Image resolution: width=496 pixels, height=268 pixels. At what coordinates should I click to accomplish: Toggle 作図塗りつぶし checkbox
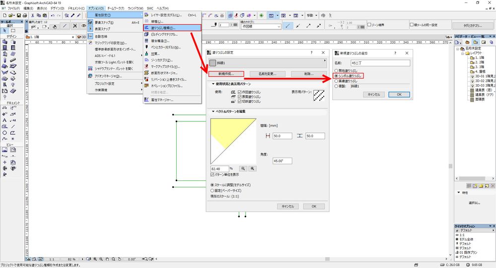239,92
